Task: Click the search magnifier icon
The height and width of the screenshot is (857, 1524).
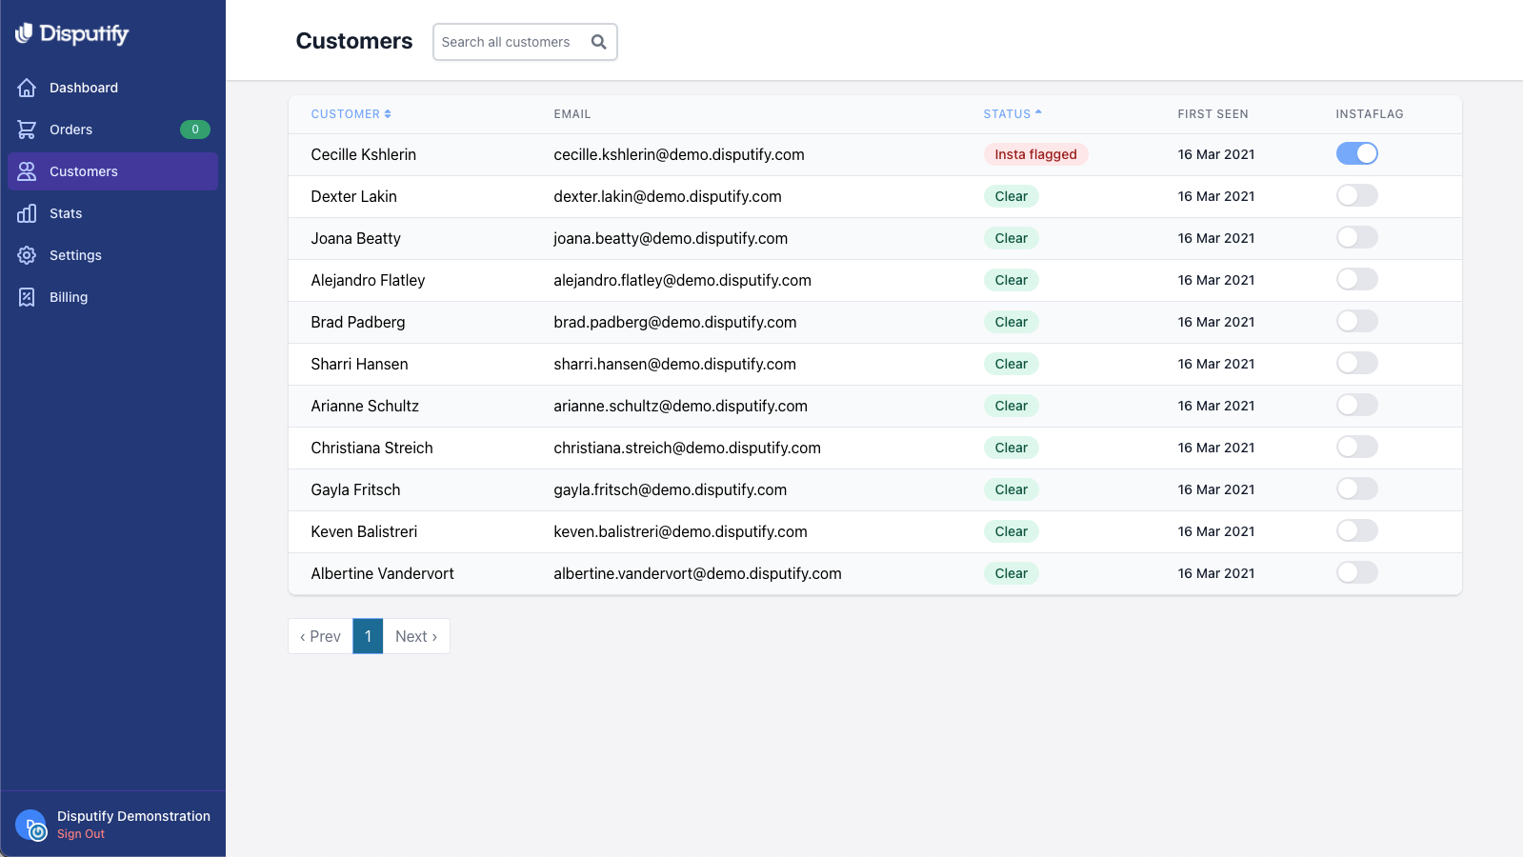Action: tap(598, 42)
